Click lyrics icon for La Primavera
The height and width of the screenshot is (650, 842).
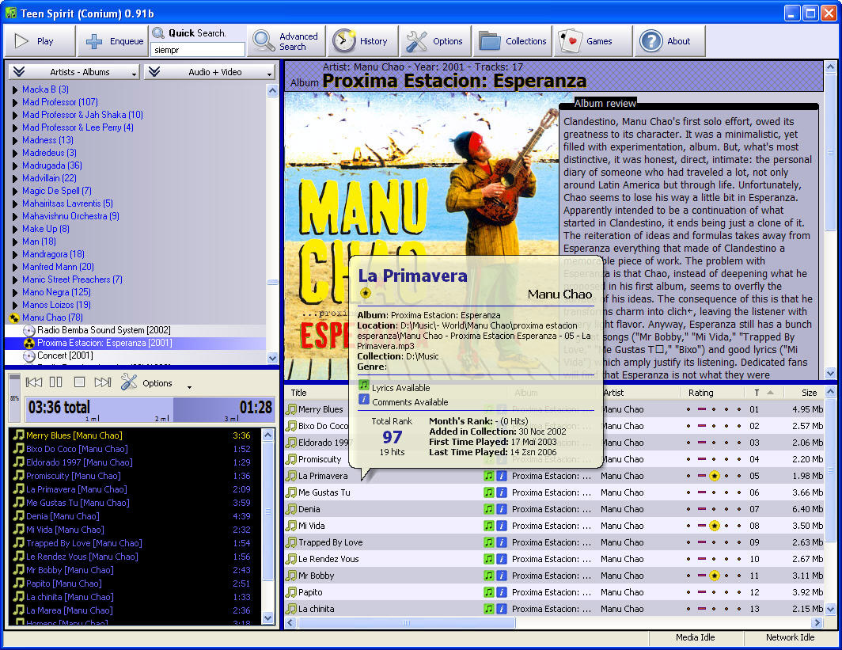(489, 476)
